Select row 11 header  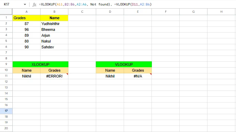pos(6,76)
